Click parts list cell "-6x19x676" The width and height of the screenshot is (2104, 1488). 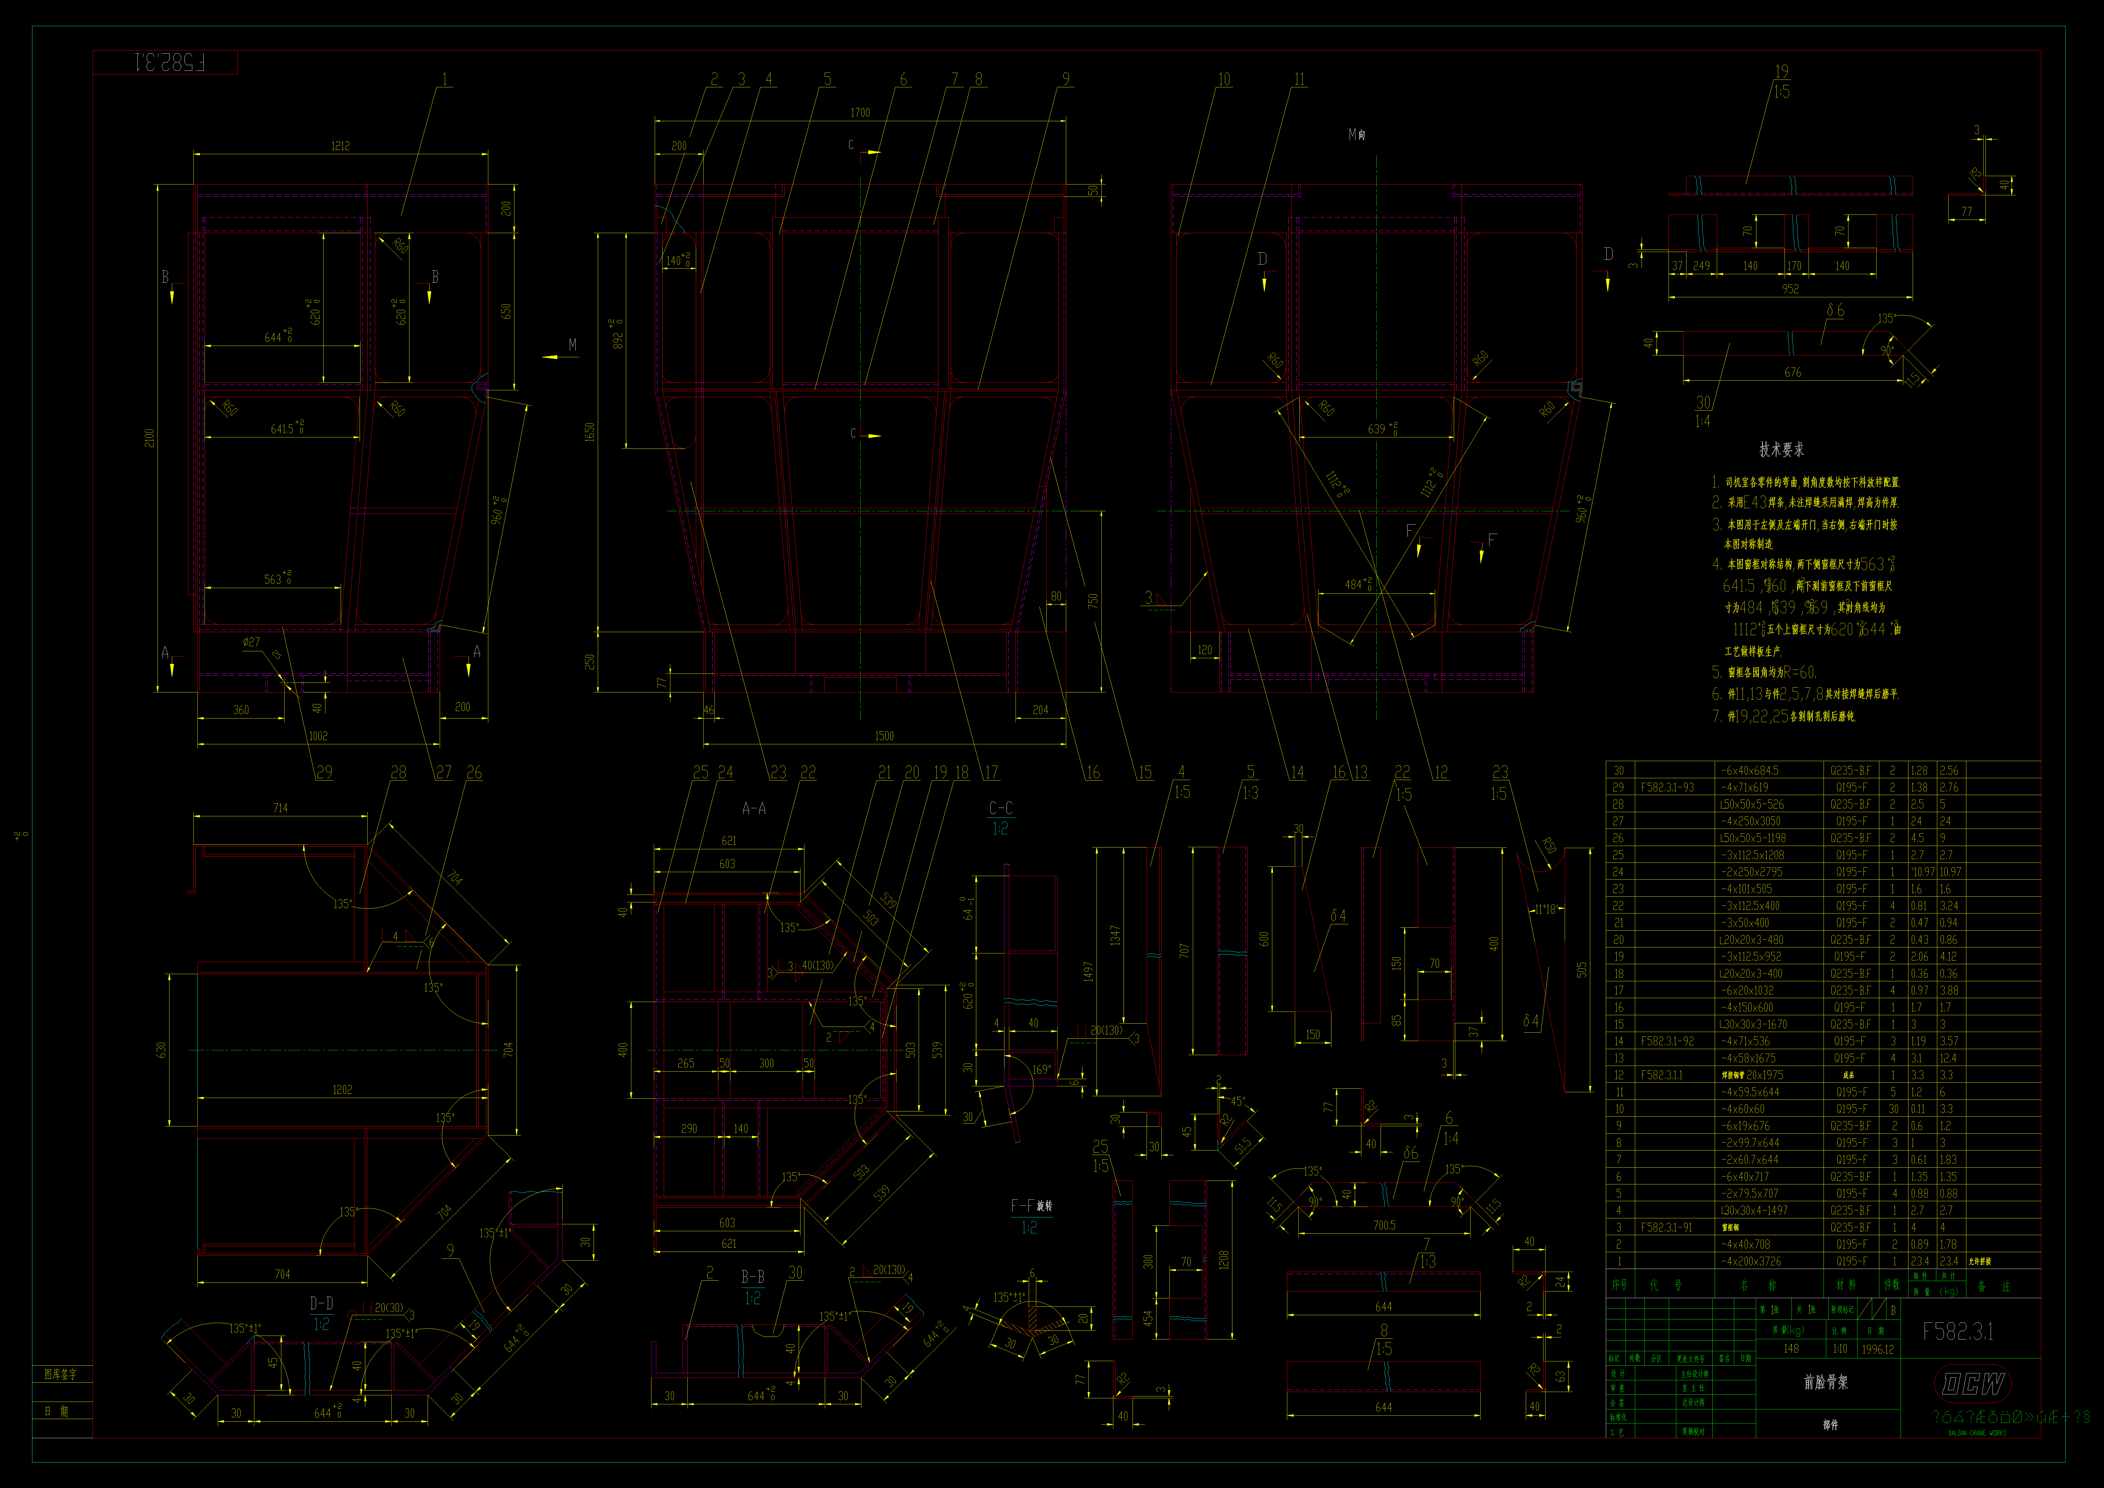point(1746,1126)
